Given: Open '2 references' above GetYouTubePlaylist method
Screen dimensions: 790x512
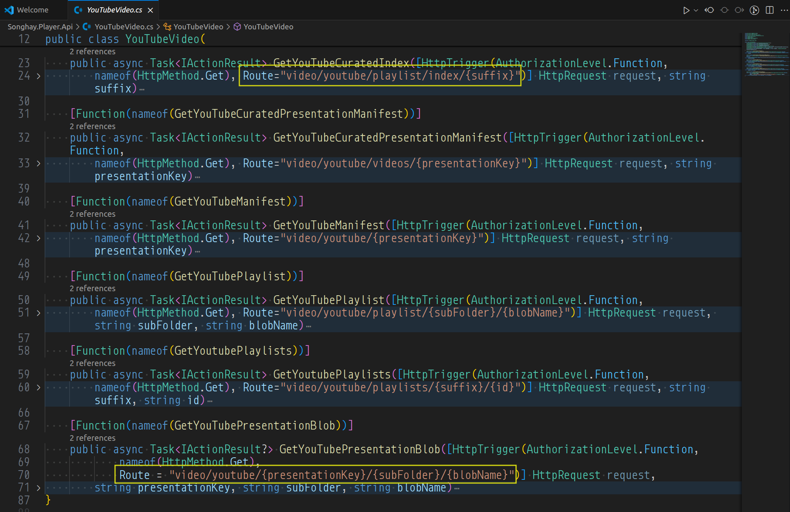Looking at the screenshot, I should [93, 288].
